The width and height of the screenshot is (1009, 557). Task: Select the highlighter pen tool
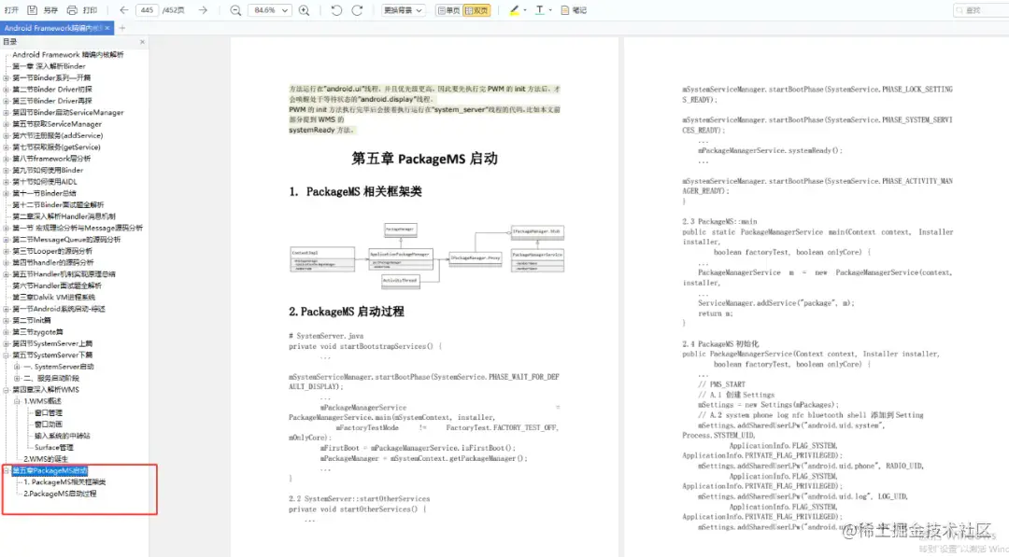514,10
